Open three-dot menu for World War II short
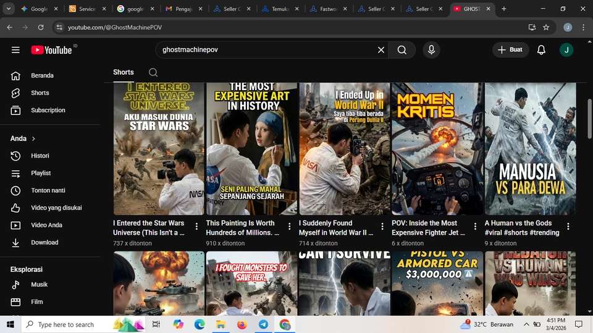The width and height of the screenshot is (593, 333). [382, 227]
